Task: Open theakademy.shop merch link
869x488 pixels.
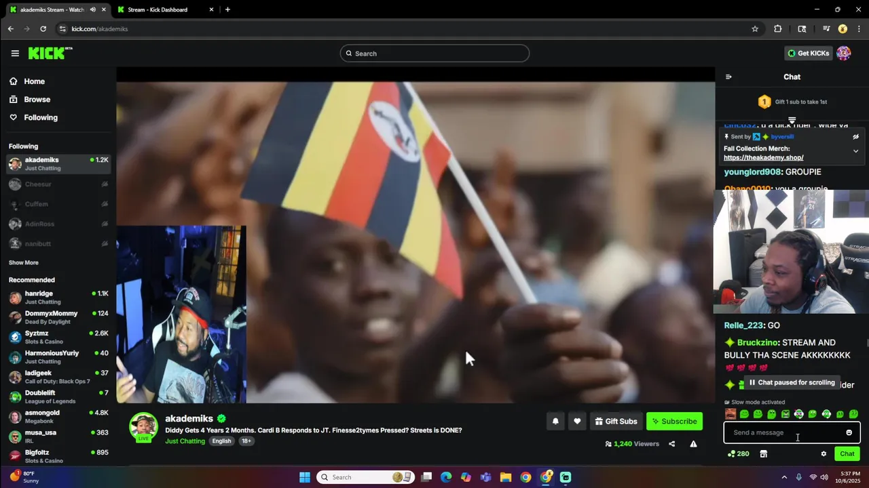Action: pyautogui.click(x=763, y=158)
